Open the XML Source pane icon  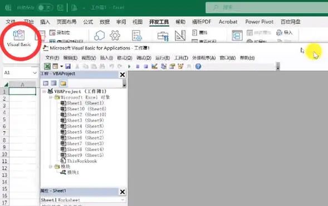pos(237,36)
